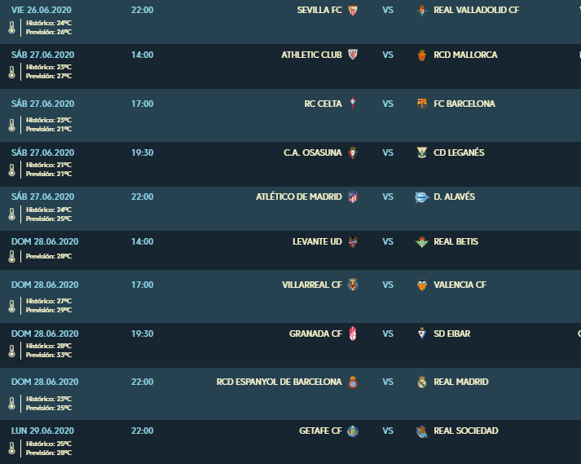Click the Real Betis crest icon

[x=421, y=242]
